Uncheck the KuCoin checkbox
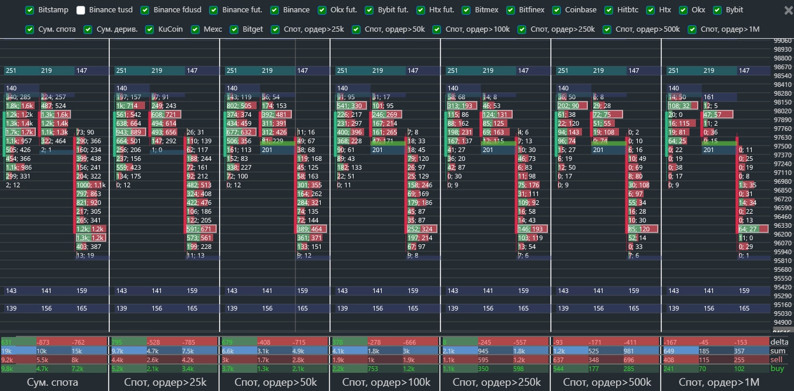794x391 pixels. coord(150,29)
